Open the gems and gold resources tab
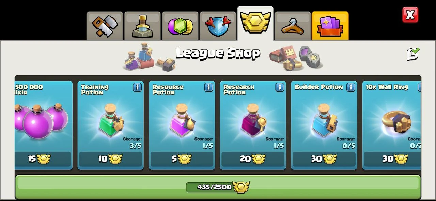 (x=180, y=26)
